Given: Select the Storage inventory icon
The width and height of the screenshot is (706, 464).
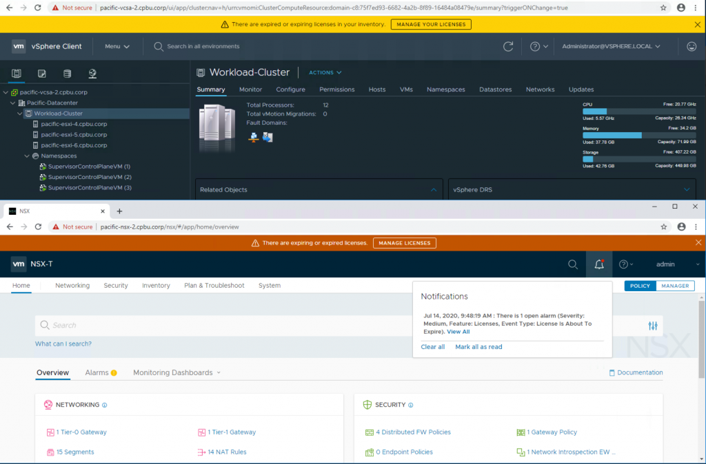Looking at the screenshot, I should 67,73.
